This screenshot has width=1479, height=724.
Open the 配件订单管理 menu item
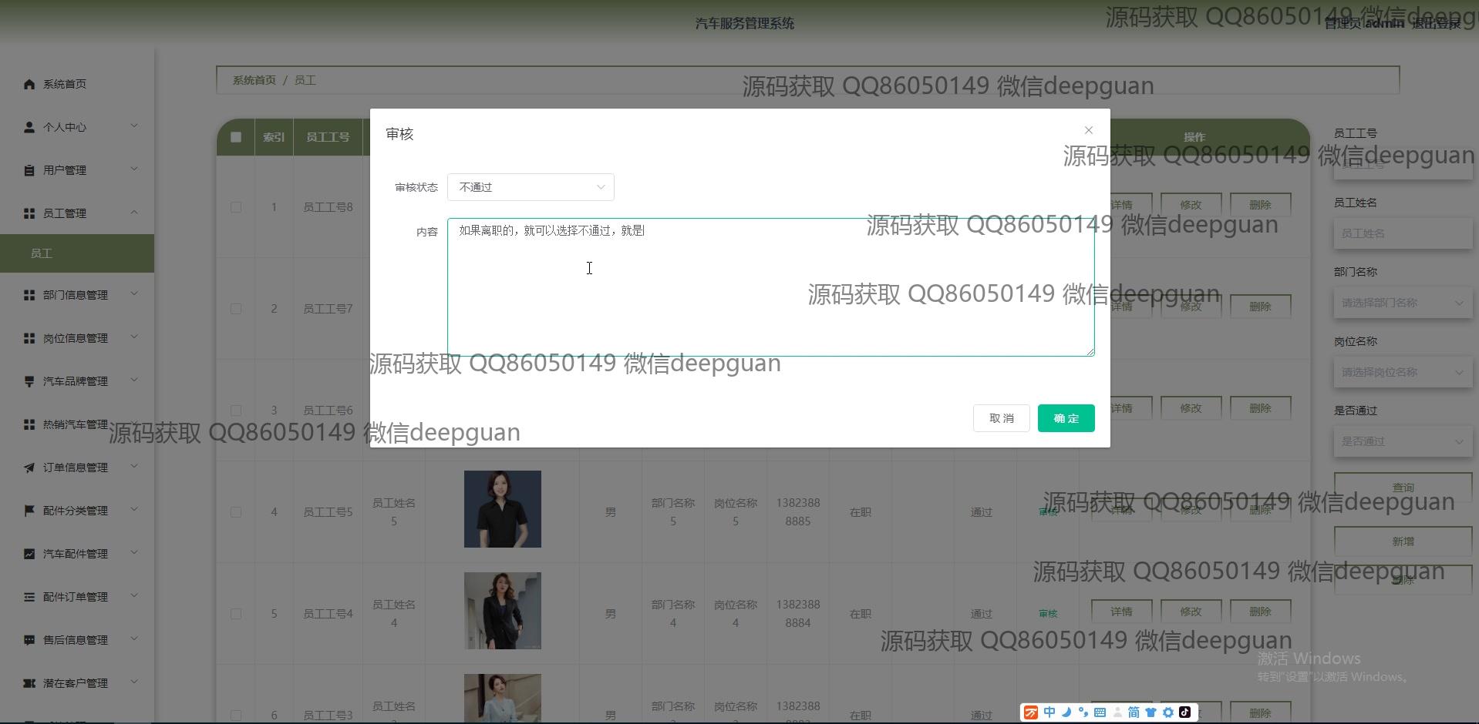77,597
